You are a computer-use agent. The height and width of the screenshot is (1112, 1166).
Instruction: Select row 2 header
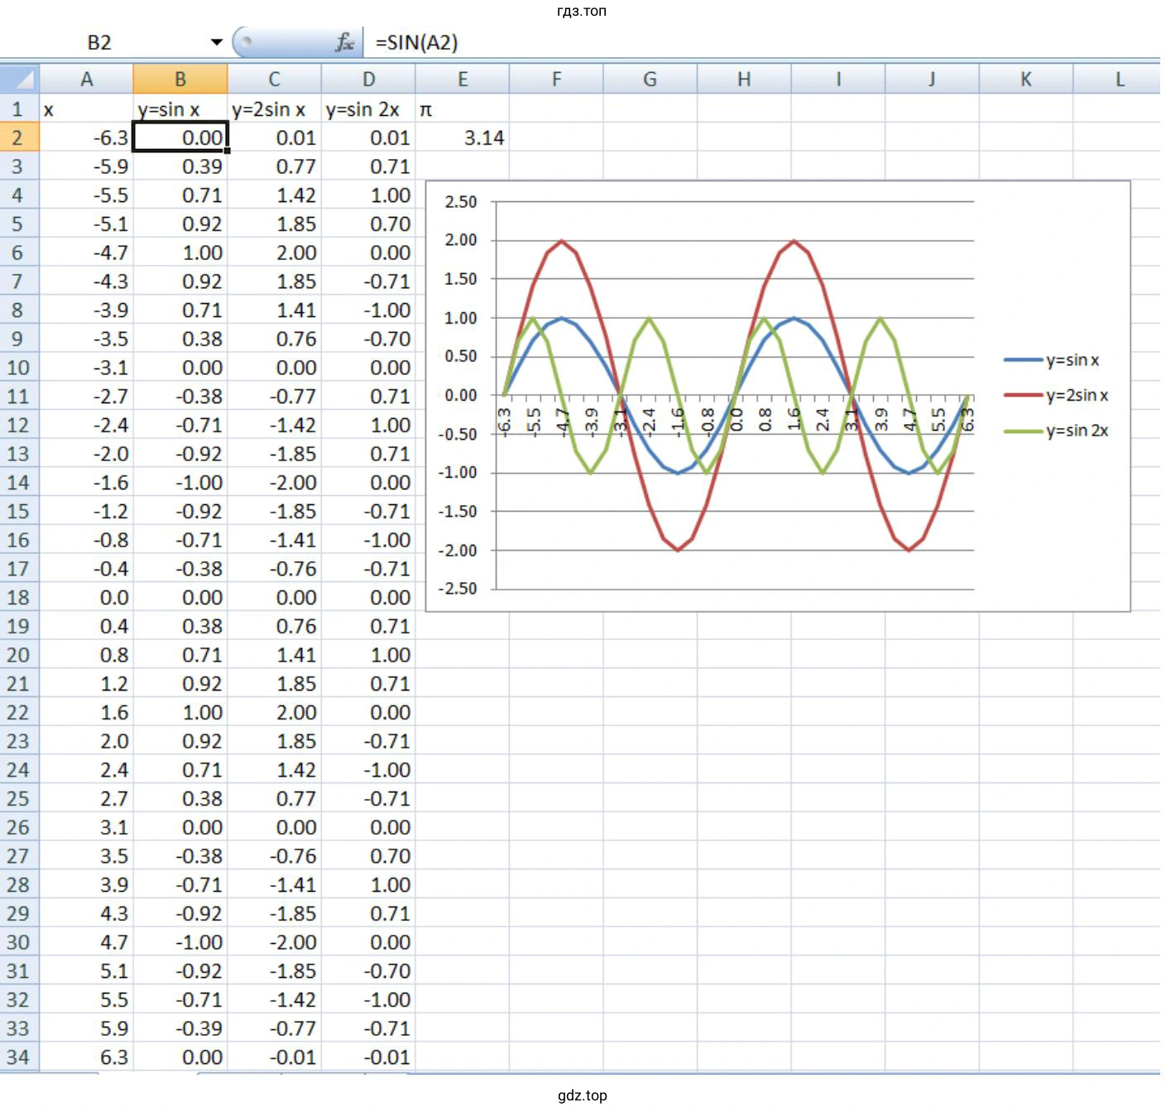coord(19,137)
